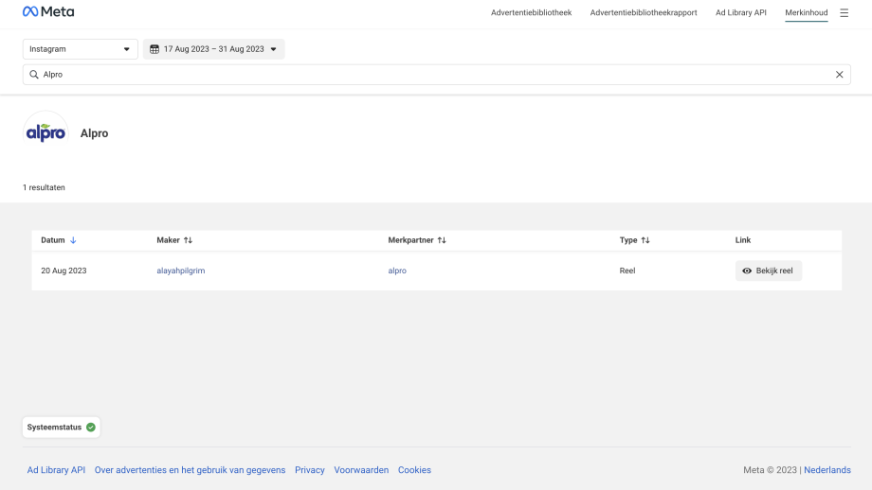
Task: Select the Merkinhoud tab
Action: coord(807,12)
